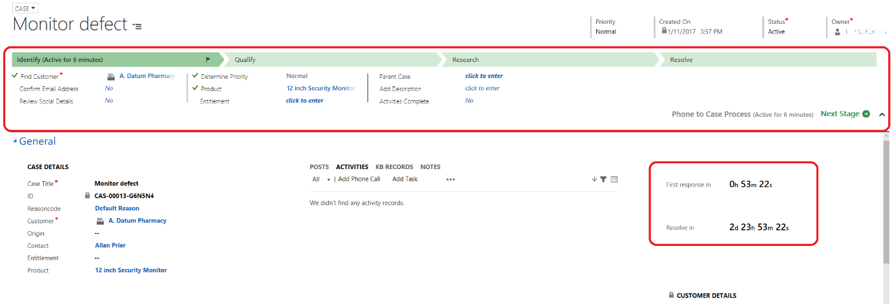Switch to the NOTES tab

tap(430, 167)
